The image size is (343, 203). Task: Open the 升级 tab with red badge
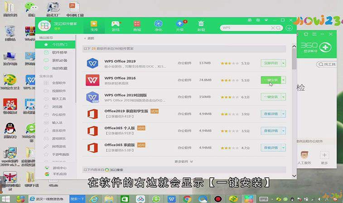click(x=180, y=26)
